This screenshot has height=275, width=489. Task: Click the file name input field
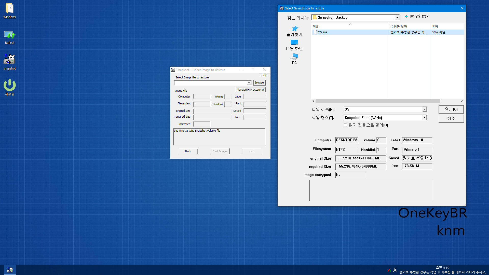(383, 109)
